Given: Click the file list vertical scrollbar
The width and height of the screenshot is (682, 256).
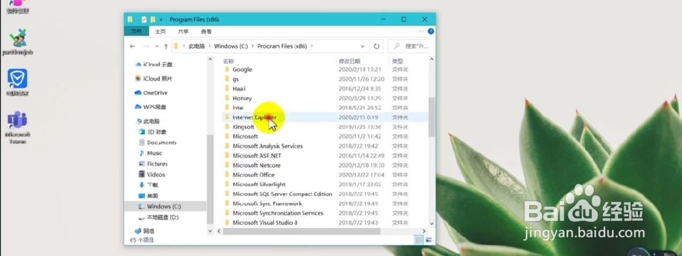Looking at the screenshot, I should [431, 116].
